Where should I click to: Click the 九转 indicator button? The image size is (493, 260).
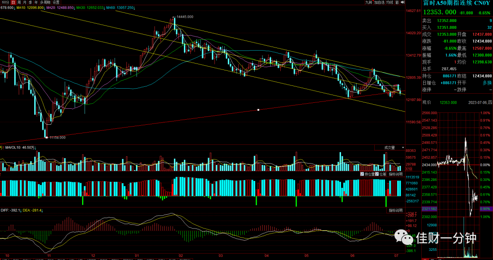tap(368, 2)
